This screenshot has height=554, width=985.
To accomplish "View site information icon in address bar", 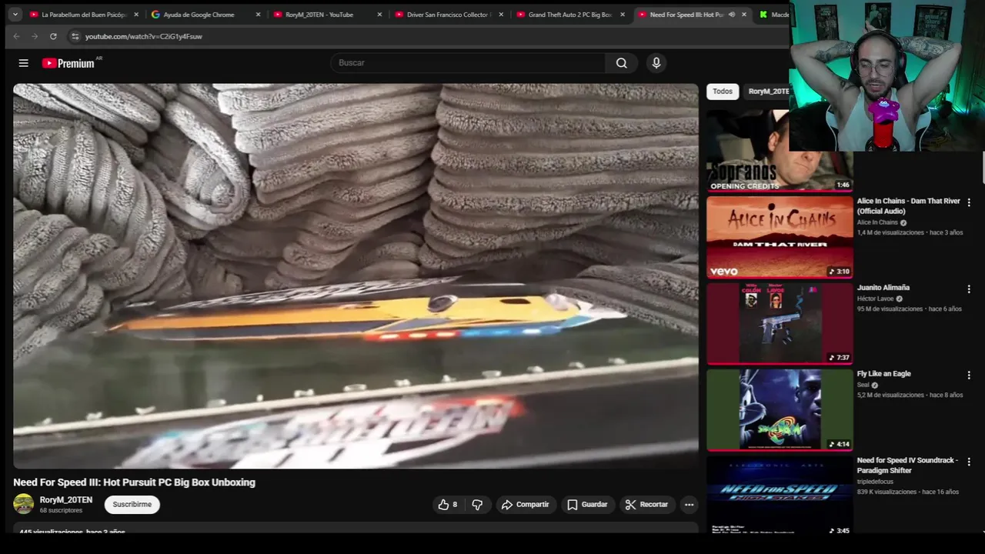I will click(75, 36).
